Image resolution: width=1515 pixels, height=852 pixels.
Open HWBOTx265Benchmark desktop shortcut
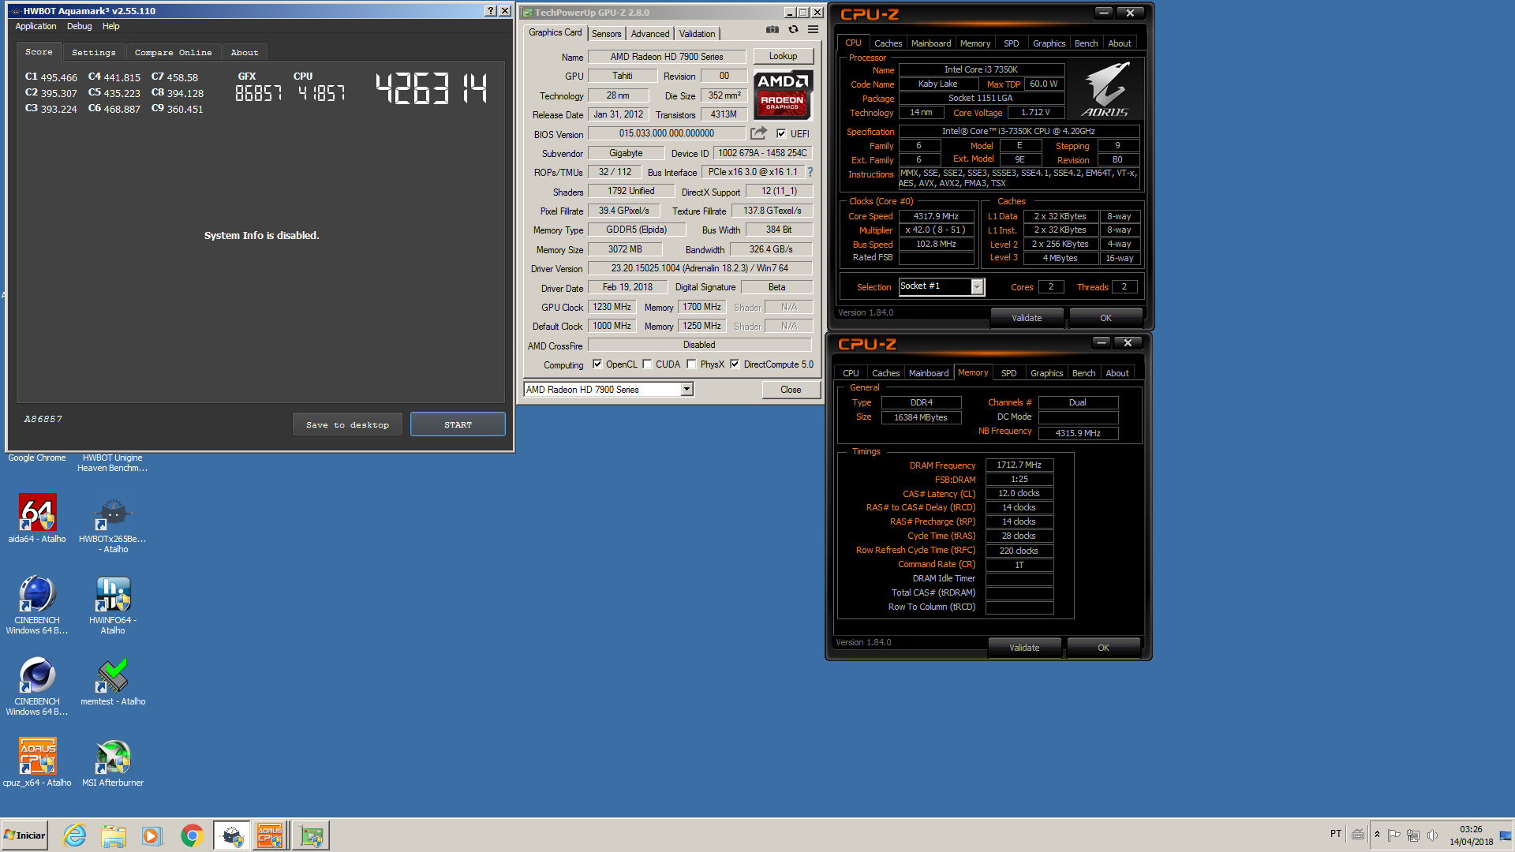[113, 524]
